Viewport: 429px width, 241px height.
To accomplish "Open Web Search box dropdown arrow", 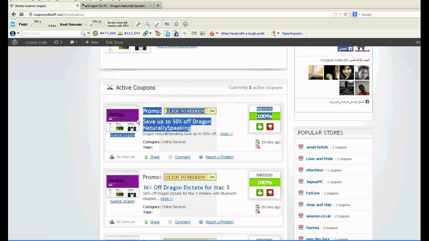I will (88, 33).
